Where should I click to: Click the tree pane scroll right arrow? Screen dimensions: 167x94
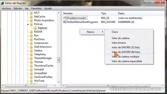55,86
